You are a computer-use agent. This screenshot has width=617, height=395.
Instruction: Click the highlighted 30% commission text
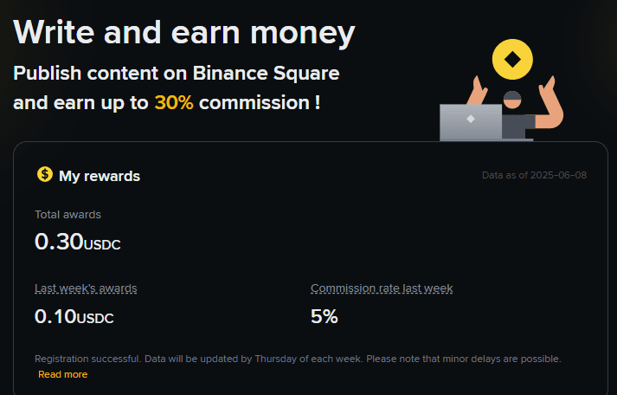[x=174, y=102]
